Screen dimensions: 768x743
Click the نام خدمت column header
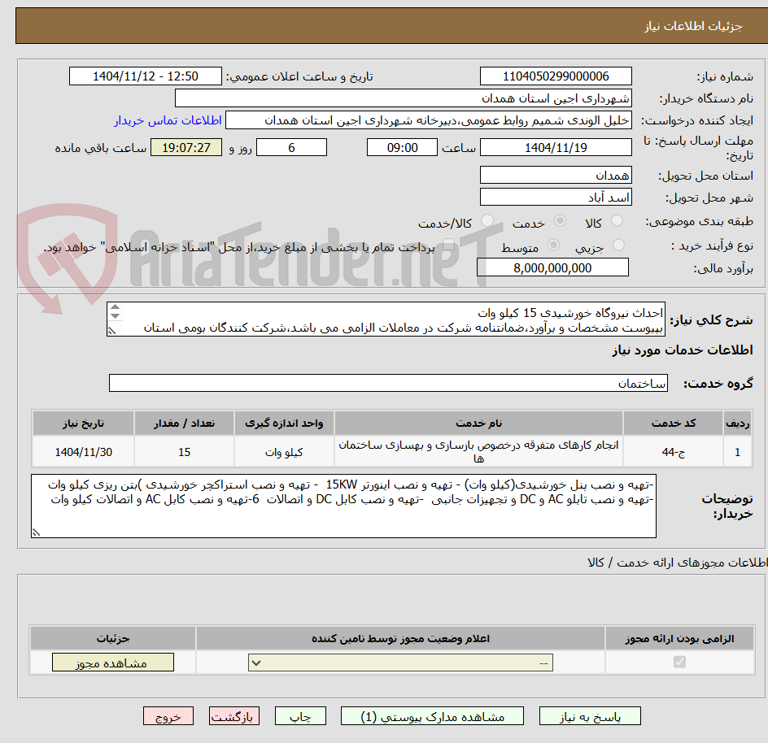point(478,424)
